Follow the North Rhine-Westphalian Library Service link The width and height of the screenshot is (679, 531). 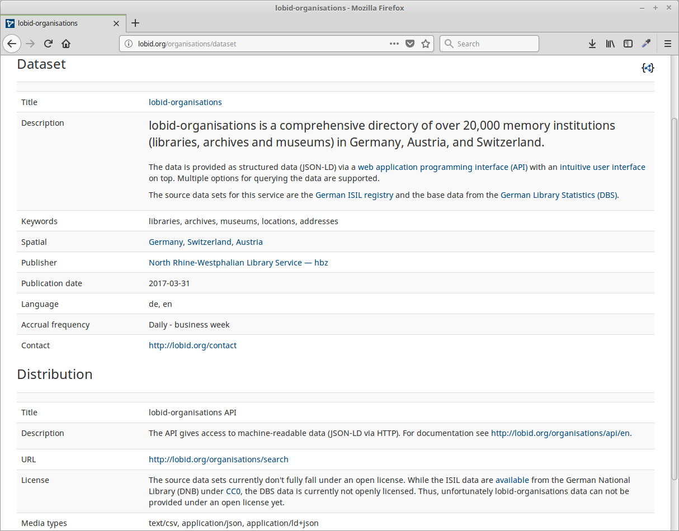[238, 263]
